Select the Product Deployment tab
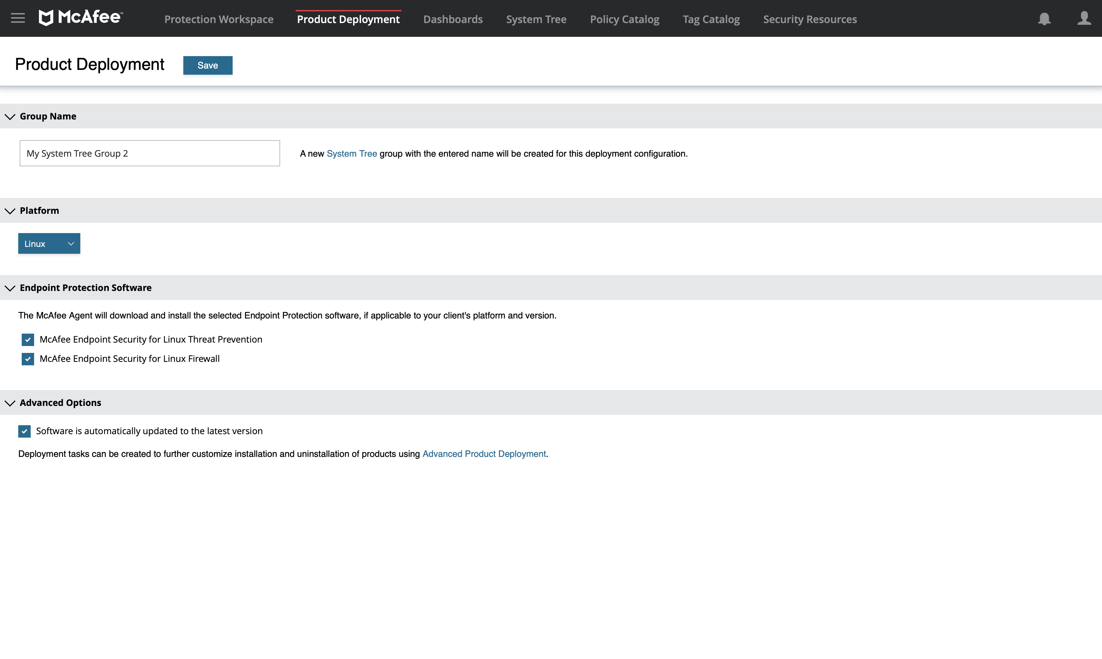Screen dimensions: 1102x659 point(348,19)
